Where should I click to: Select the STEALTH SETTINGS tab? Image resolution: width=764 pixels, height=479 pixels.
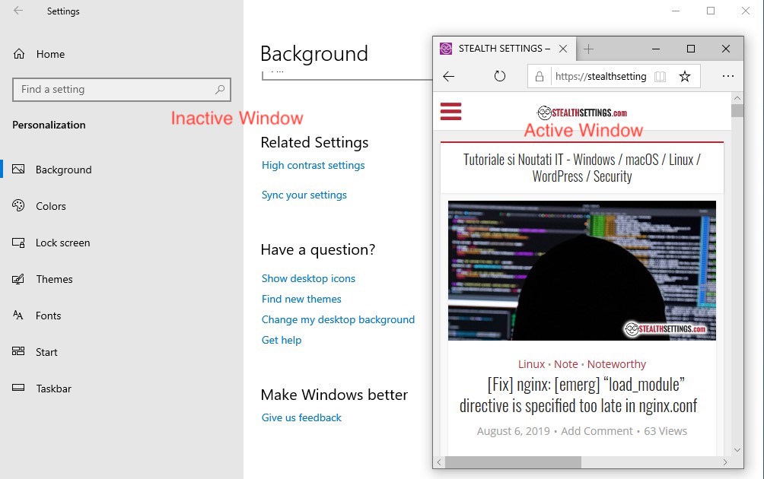tap(505, 49)
